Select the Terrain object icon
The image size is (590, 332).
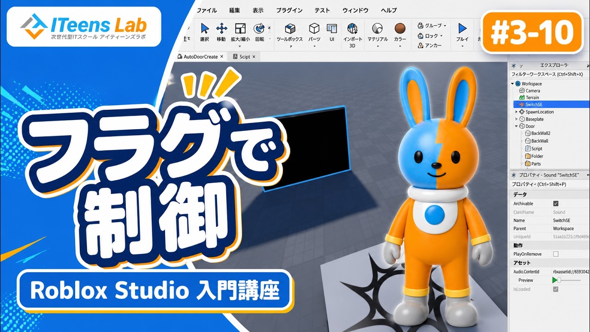522,98
